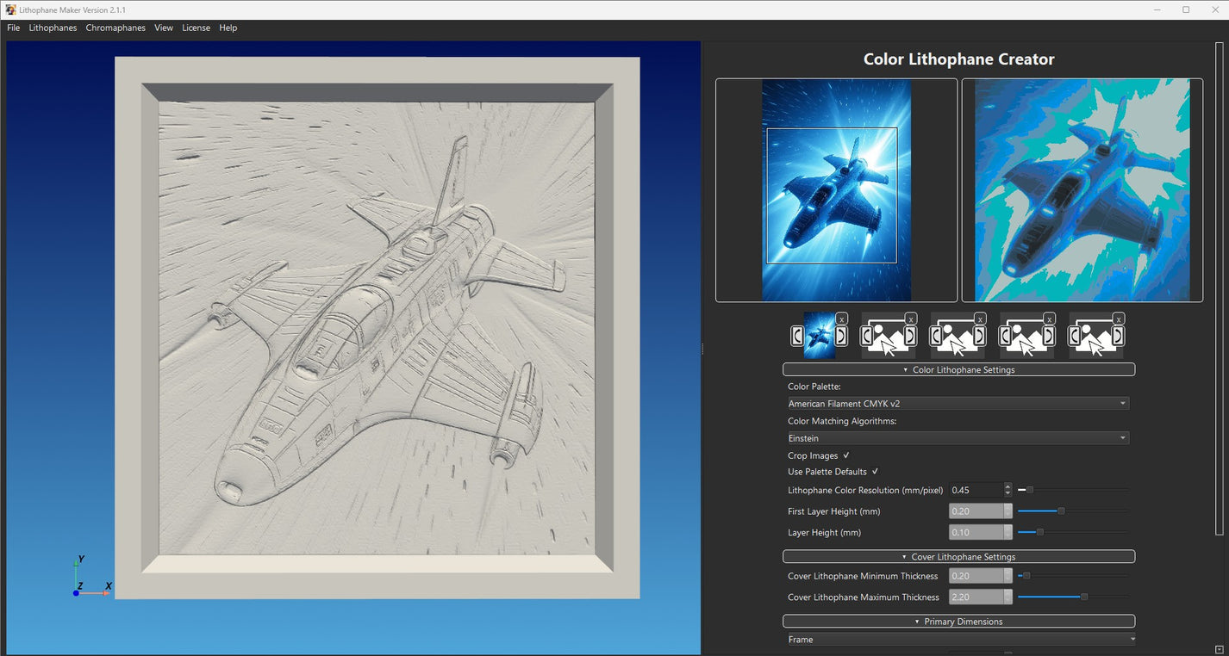The width and height of the screenshot is (1229, 656).
Task: Collapse the Cover Lithophane Settings section
Action: click(x=958, y=556)
